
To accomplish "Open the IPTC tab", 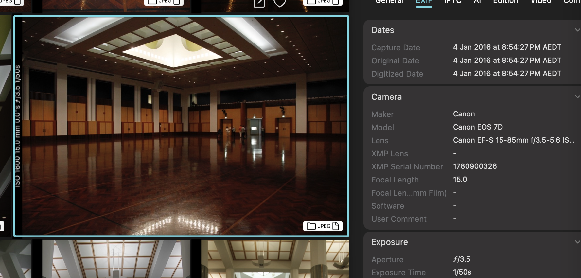I will pos(453,2).
